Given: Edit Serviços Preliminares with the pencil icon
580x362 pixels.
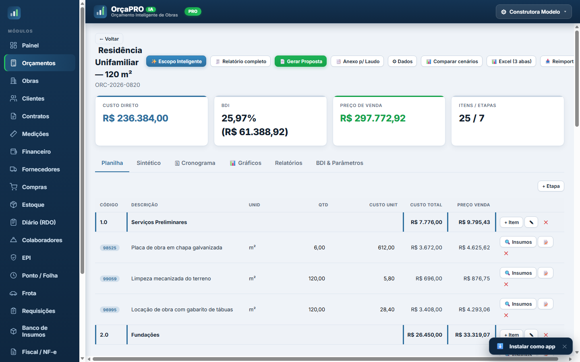Looking at the screenshot, I should pos(531,222).
